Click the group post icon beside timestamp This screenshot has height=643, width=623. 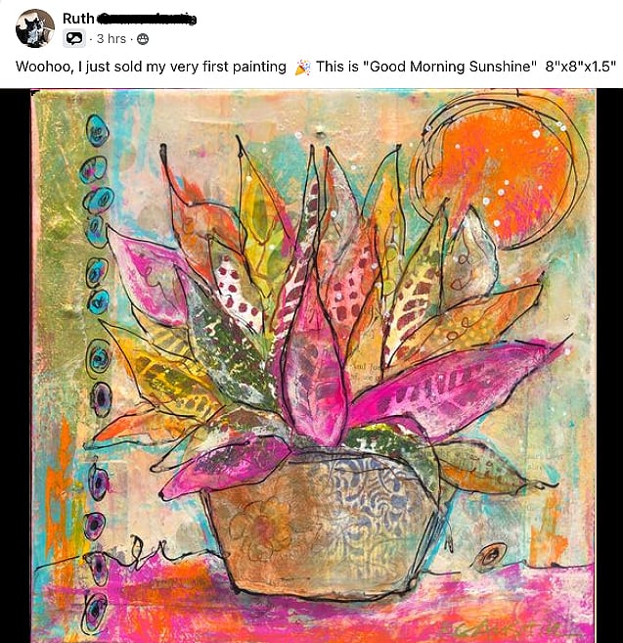click(73, 38)
